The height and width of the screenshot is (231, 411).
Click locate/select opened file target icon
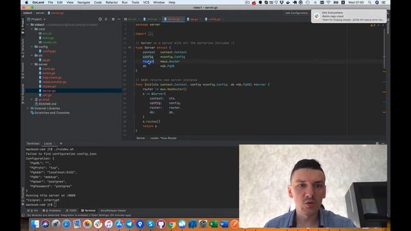coord(100,19)
